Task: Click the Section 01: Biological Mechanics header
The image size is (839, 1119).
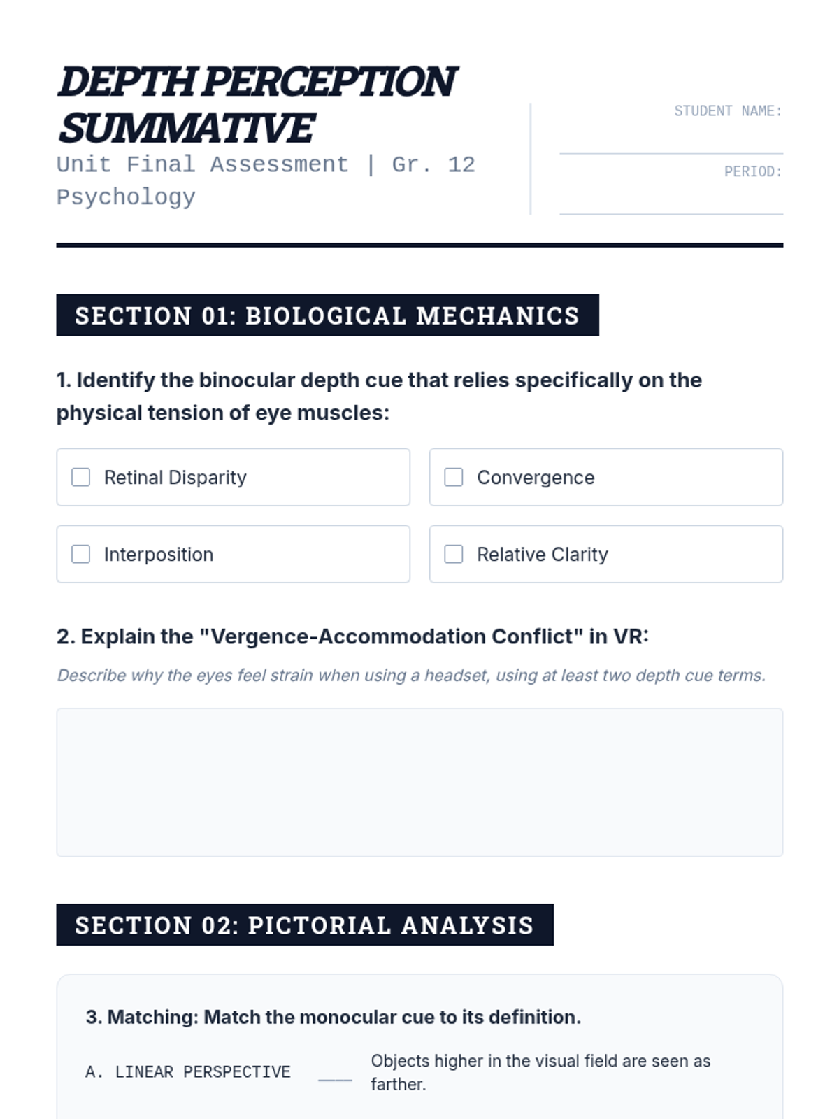Action: tap(327, 315)
